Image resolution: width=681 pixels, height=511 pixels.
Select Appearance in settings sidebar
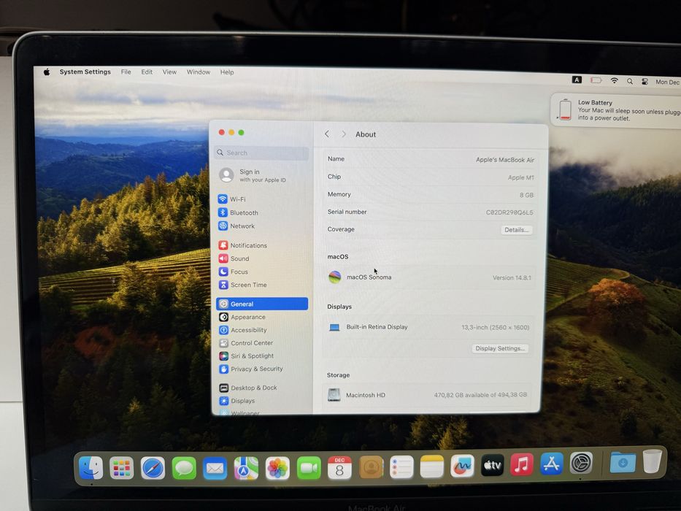(262, 318)
